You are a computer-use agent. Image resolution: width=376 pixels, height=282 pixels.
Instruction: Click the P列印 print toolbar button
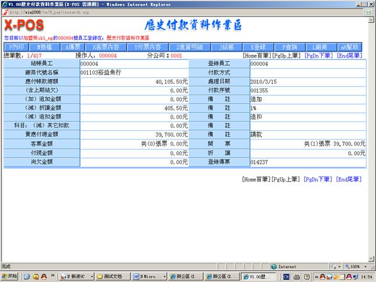(x=16, y=47)
